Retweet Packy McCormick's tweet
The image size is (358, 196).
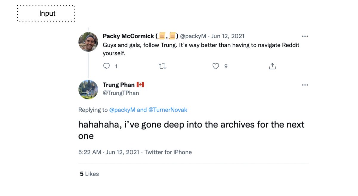[x=163, y=66]
